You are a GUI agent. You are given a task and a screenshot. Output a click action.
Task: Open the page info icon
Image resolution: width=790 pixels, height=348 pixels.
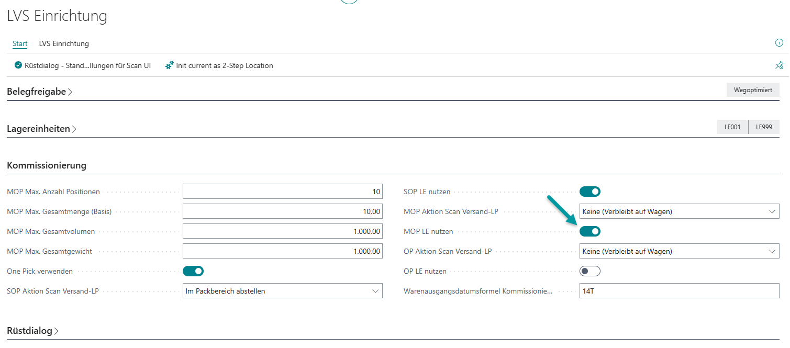tap(779, 43)
